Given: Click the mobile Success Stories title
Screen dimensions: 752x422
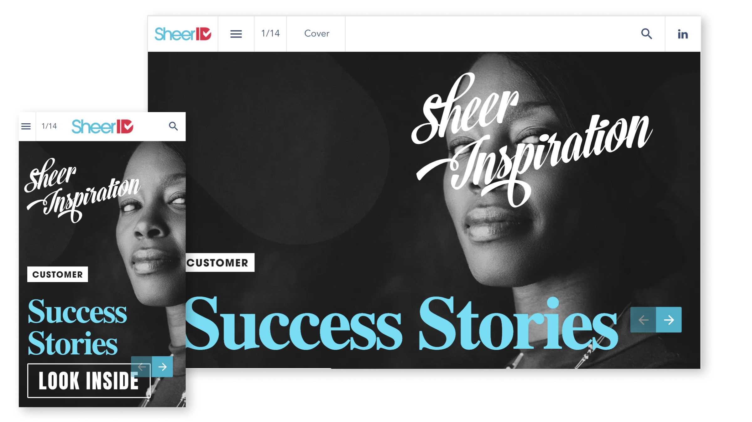Looking at the screenshot, I should (77, 327).
